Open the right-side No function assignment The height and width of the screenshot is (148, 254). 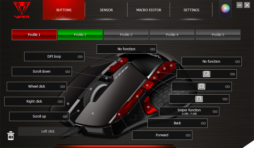(212, 62)
